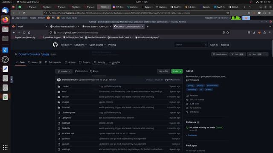This screenshot has width=273, height=153.
Task: Open the Actions tab
Action: tap(70, 62)
